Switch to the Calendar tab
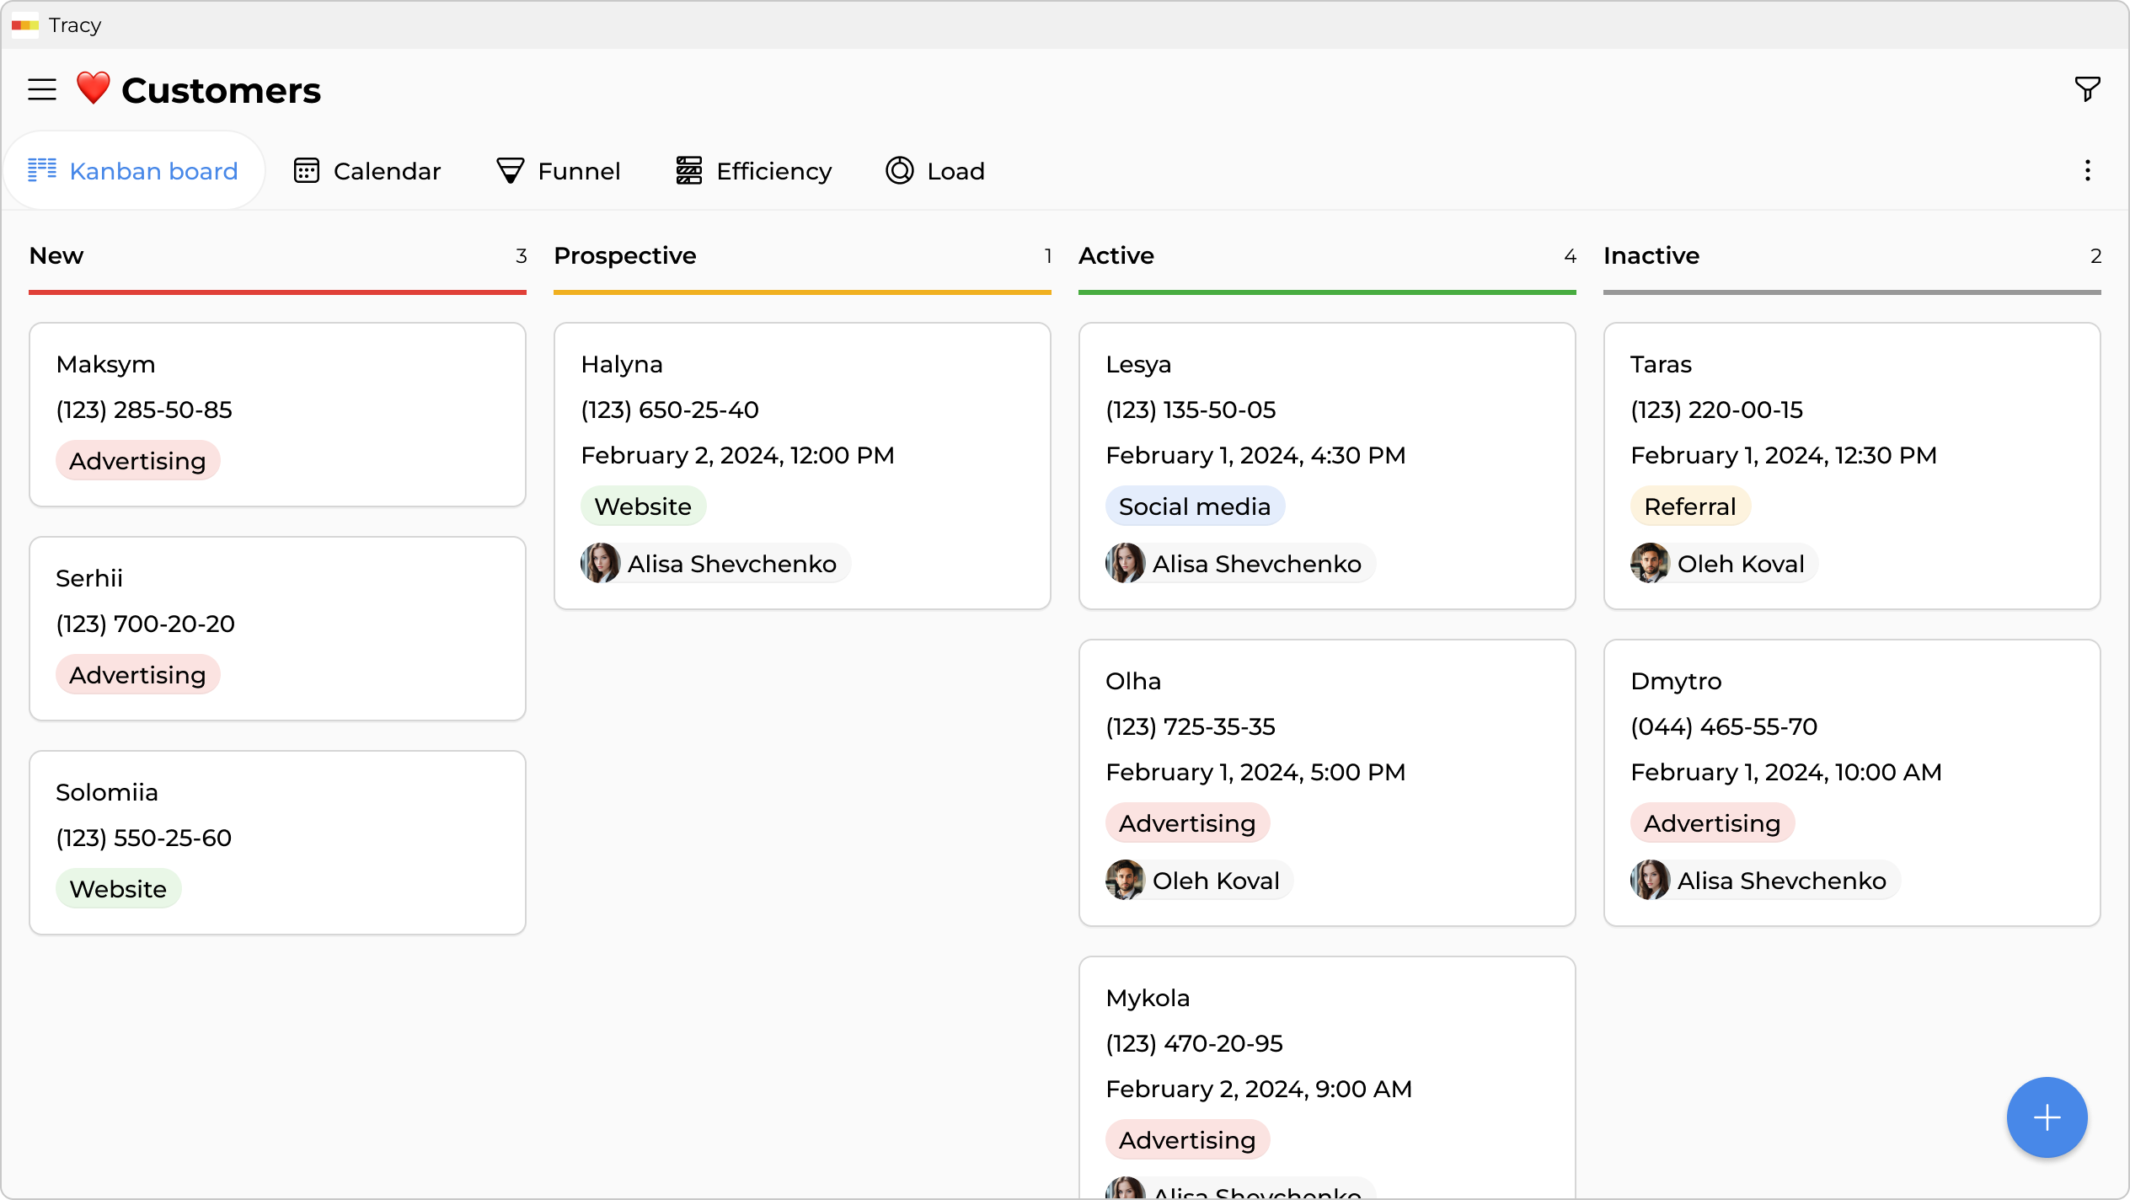The image size is (2130, 1200). [367, 170]
